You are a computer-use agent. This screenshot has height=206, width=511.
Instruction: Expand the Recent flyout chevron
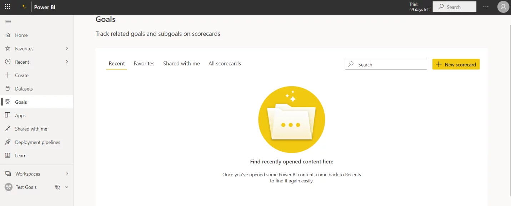point(67,62)
